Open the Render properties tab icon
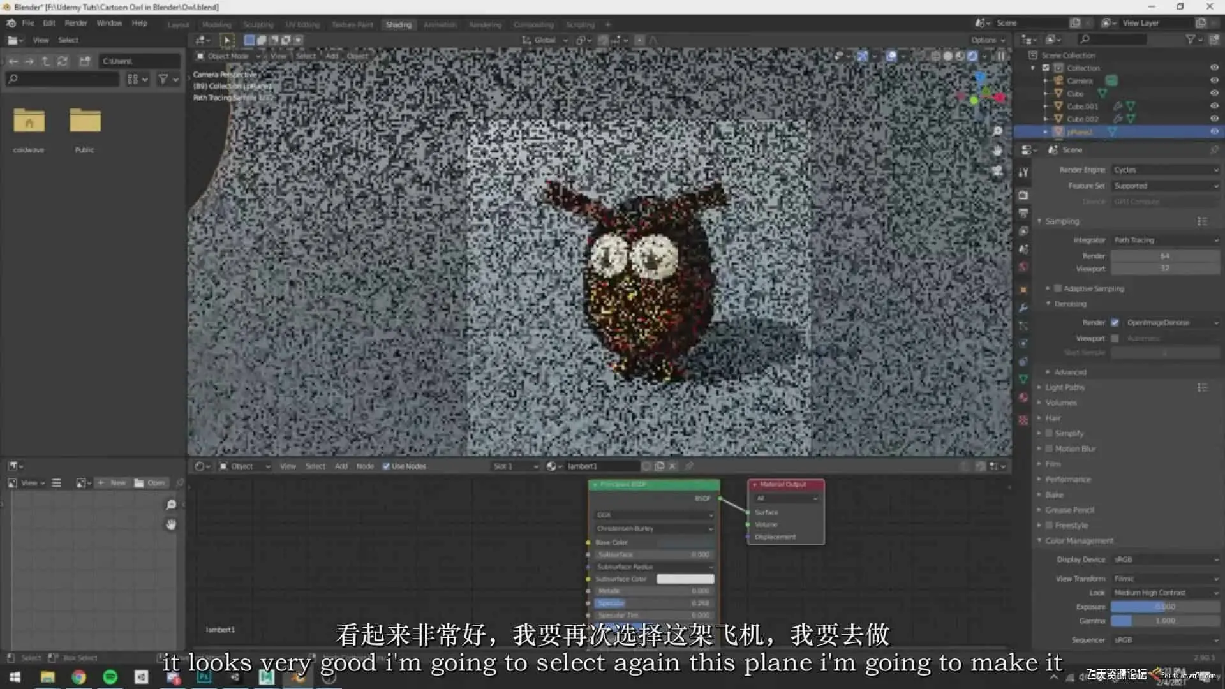The height and width of the screenshot is (689, 1225). 1023,195
